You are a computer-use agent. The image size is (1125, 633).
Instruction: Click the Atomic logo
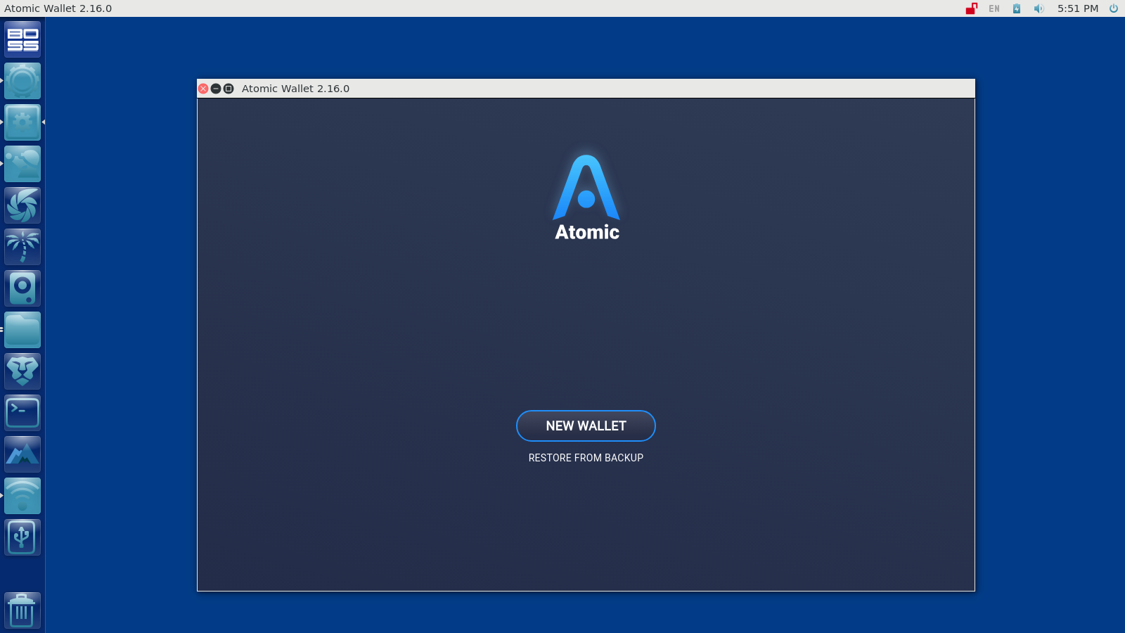tap(586, 198)
